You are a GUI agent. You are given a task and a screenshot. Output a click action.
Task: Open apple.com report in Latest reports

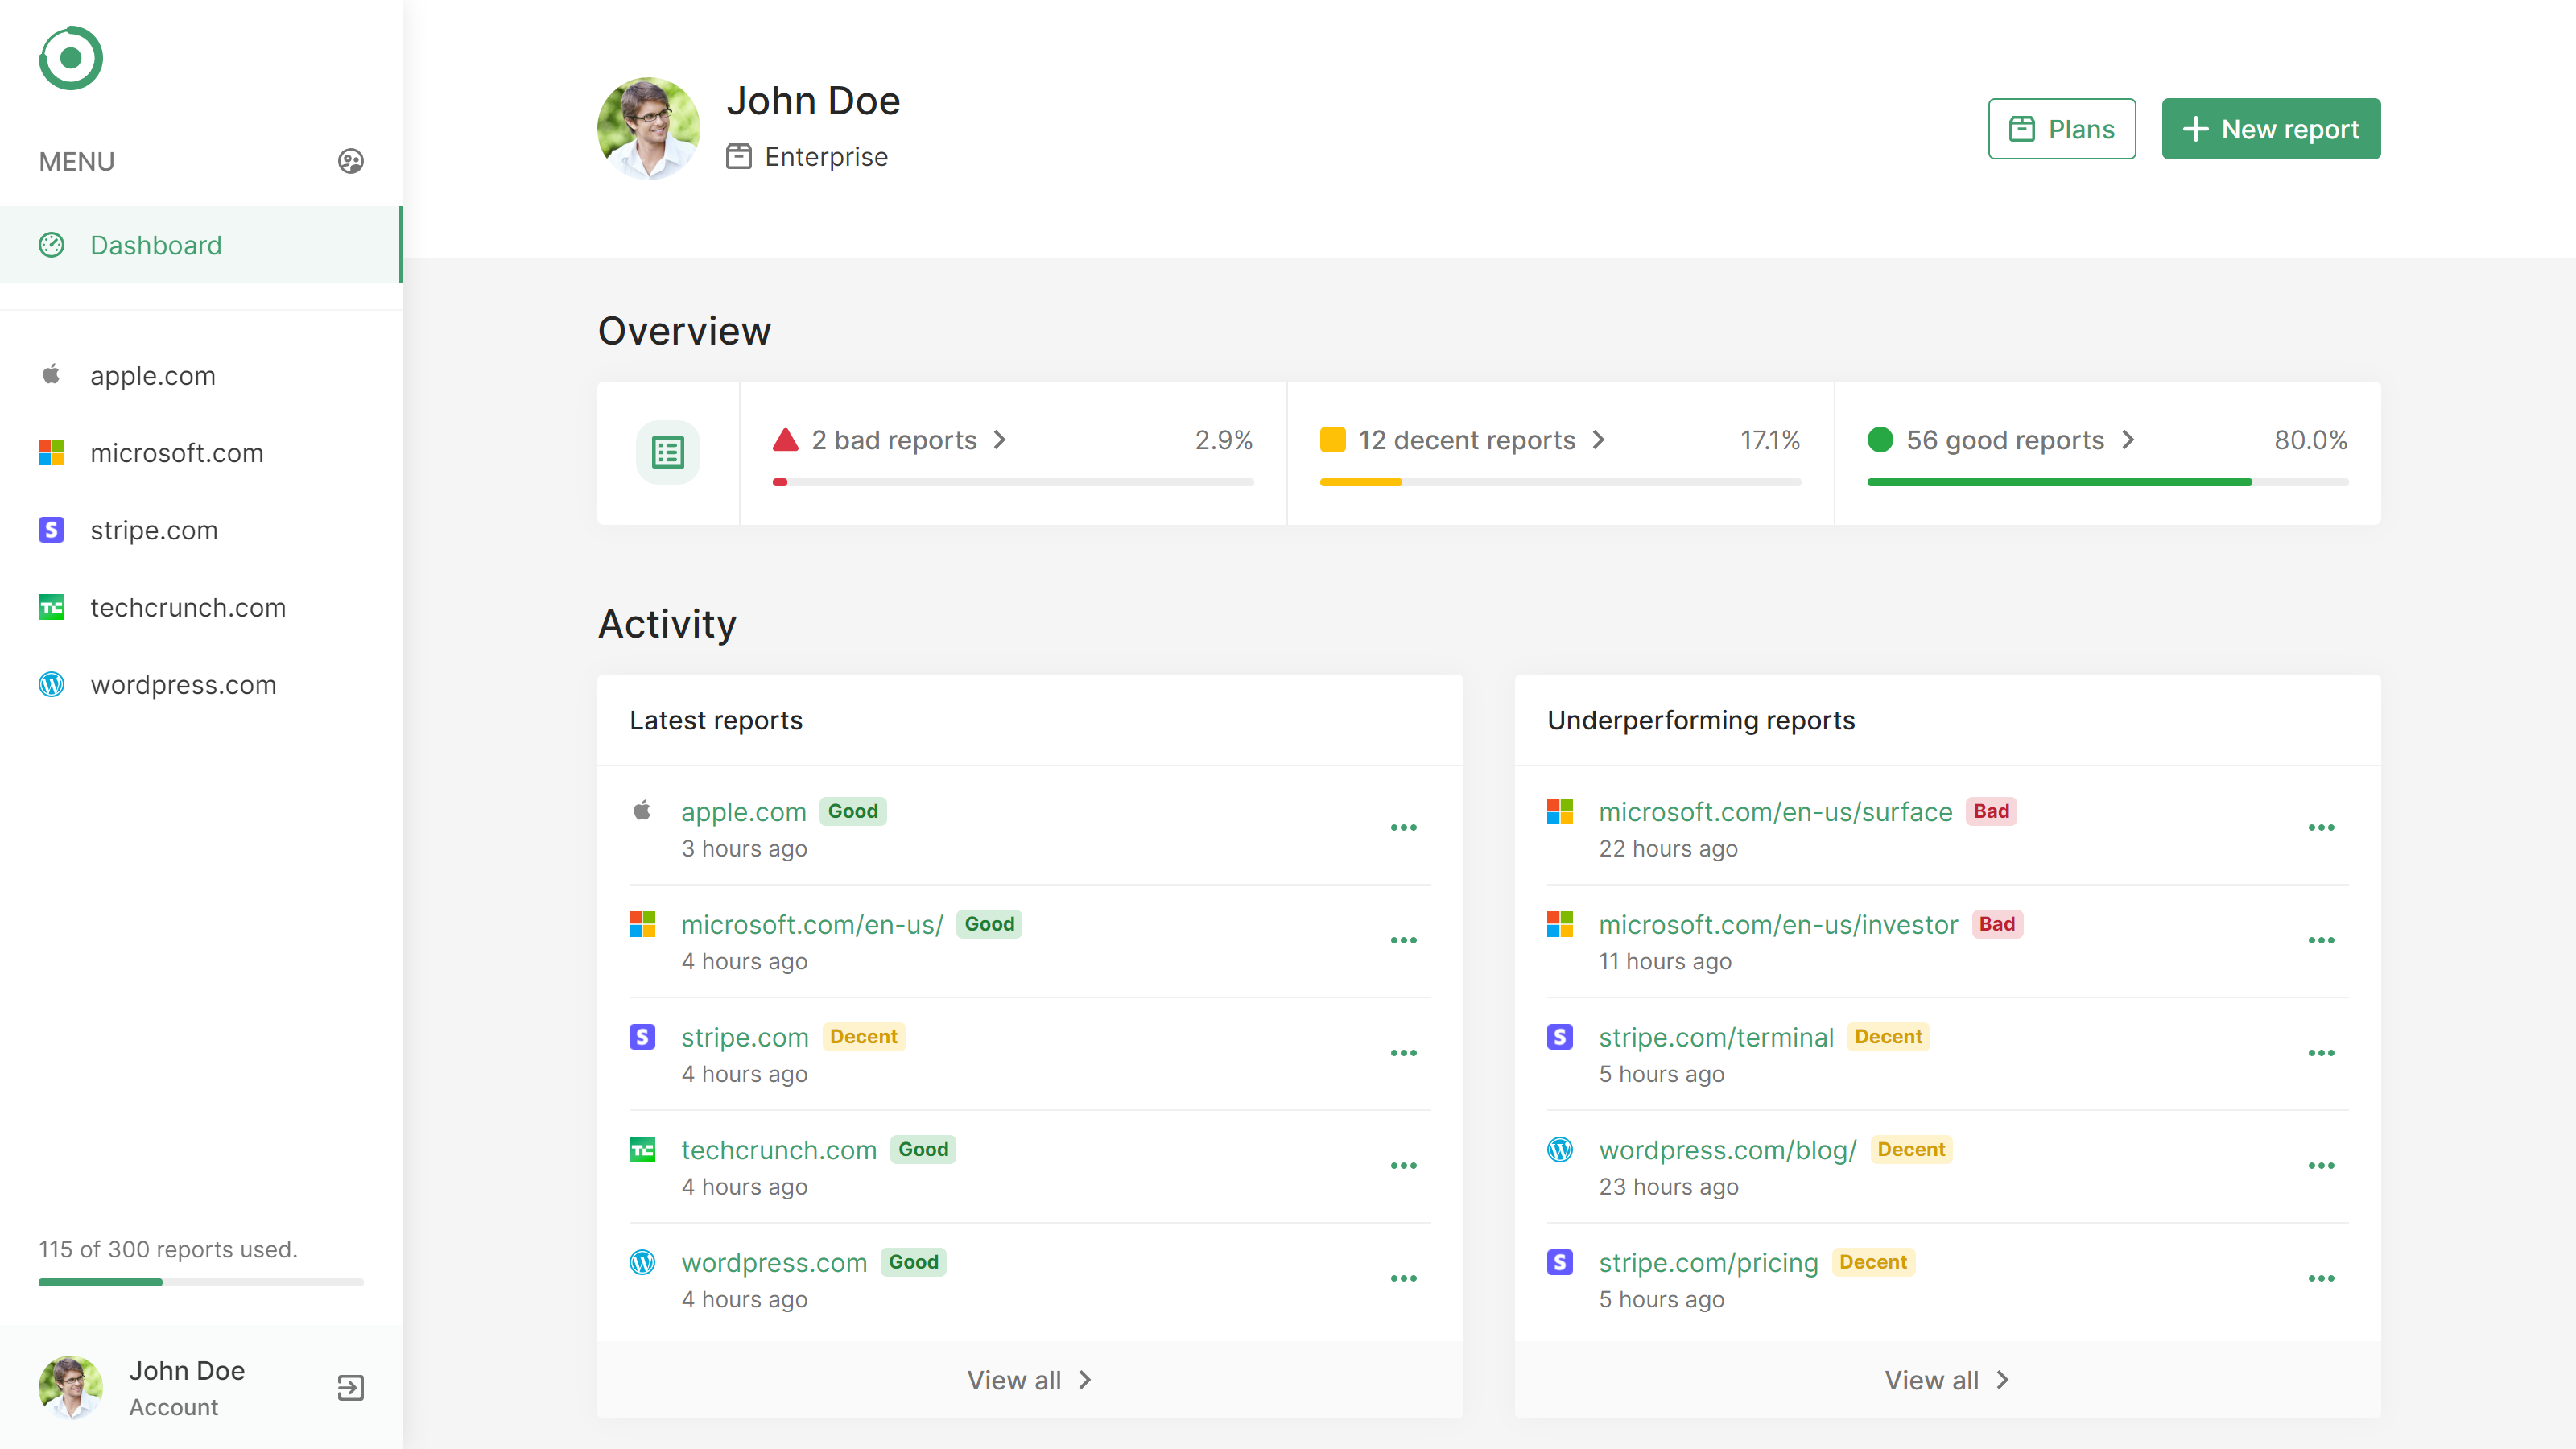coord(743,812)
